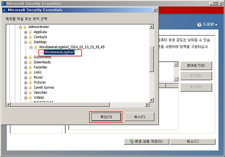The width and height of the screenshot is (225, 157).
Task: Expand the Links tree node
Action: [x=26, y=73]
